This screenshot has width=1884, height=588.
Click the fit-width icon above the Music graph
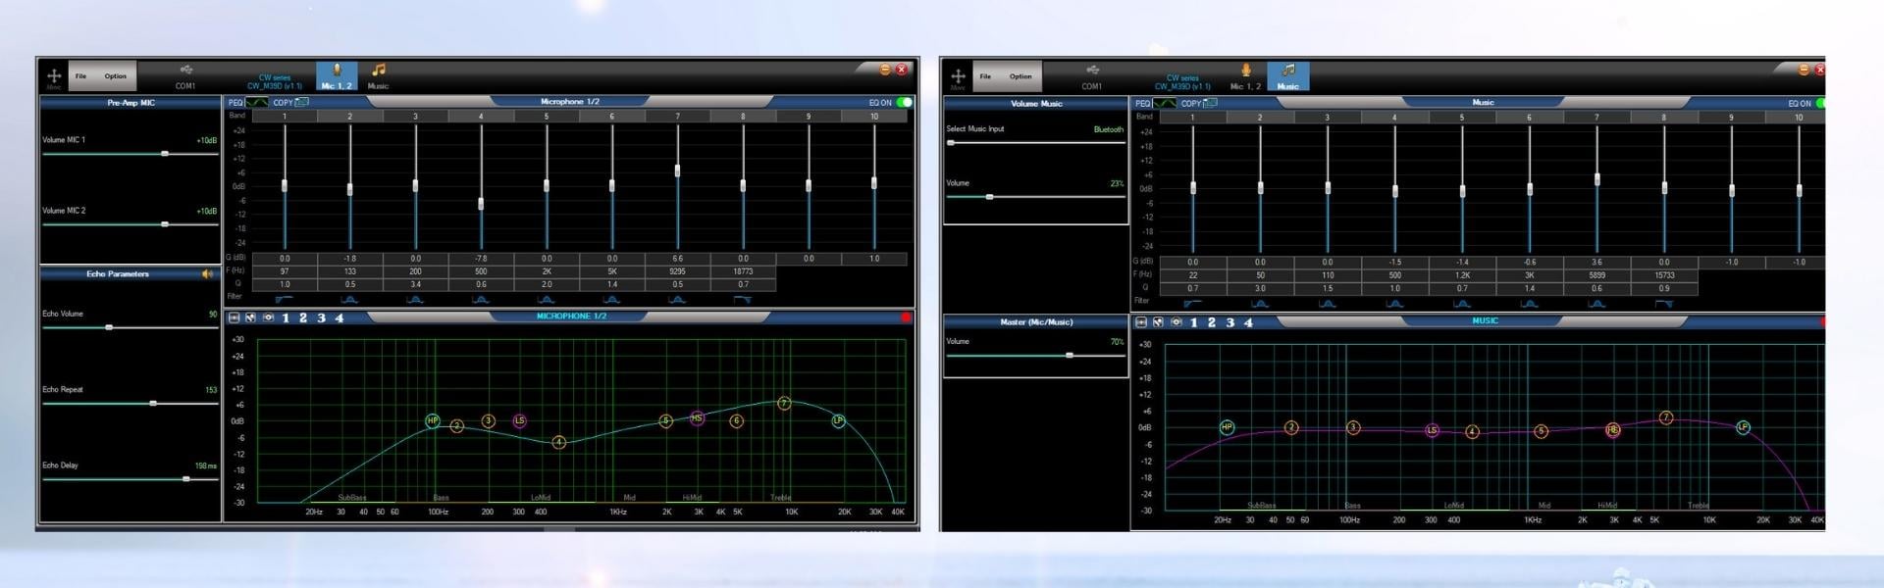(x=1140, y=322)
